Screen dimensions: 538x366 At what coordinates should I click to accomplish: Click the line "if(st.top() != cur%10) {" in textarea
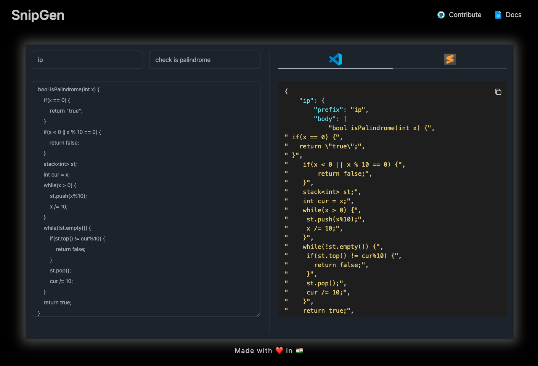tap(77, 239)
